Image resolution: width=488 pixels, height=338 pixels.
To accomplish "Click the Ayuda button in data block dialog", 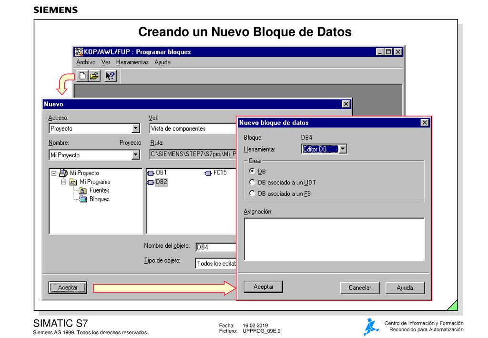I will (405, 288).
